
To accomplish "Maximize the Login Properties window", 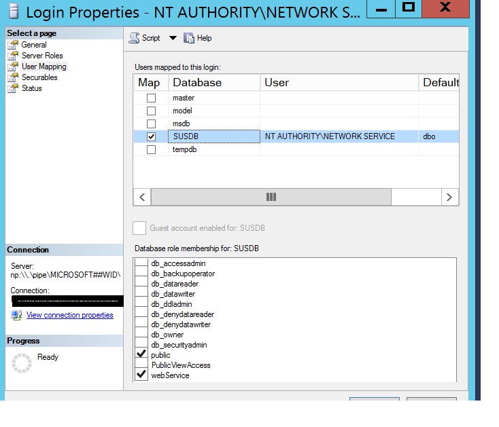I will (x=409, y=9).
